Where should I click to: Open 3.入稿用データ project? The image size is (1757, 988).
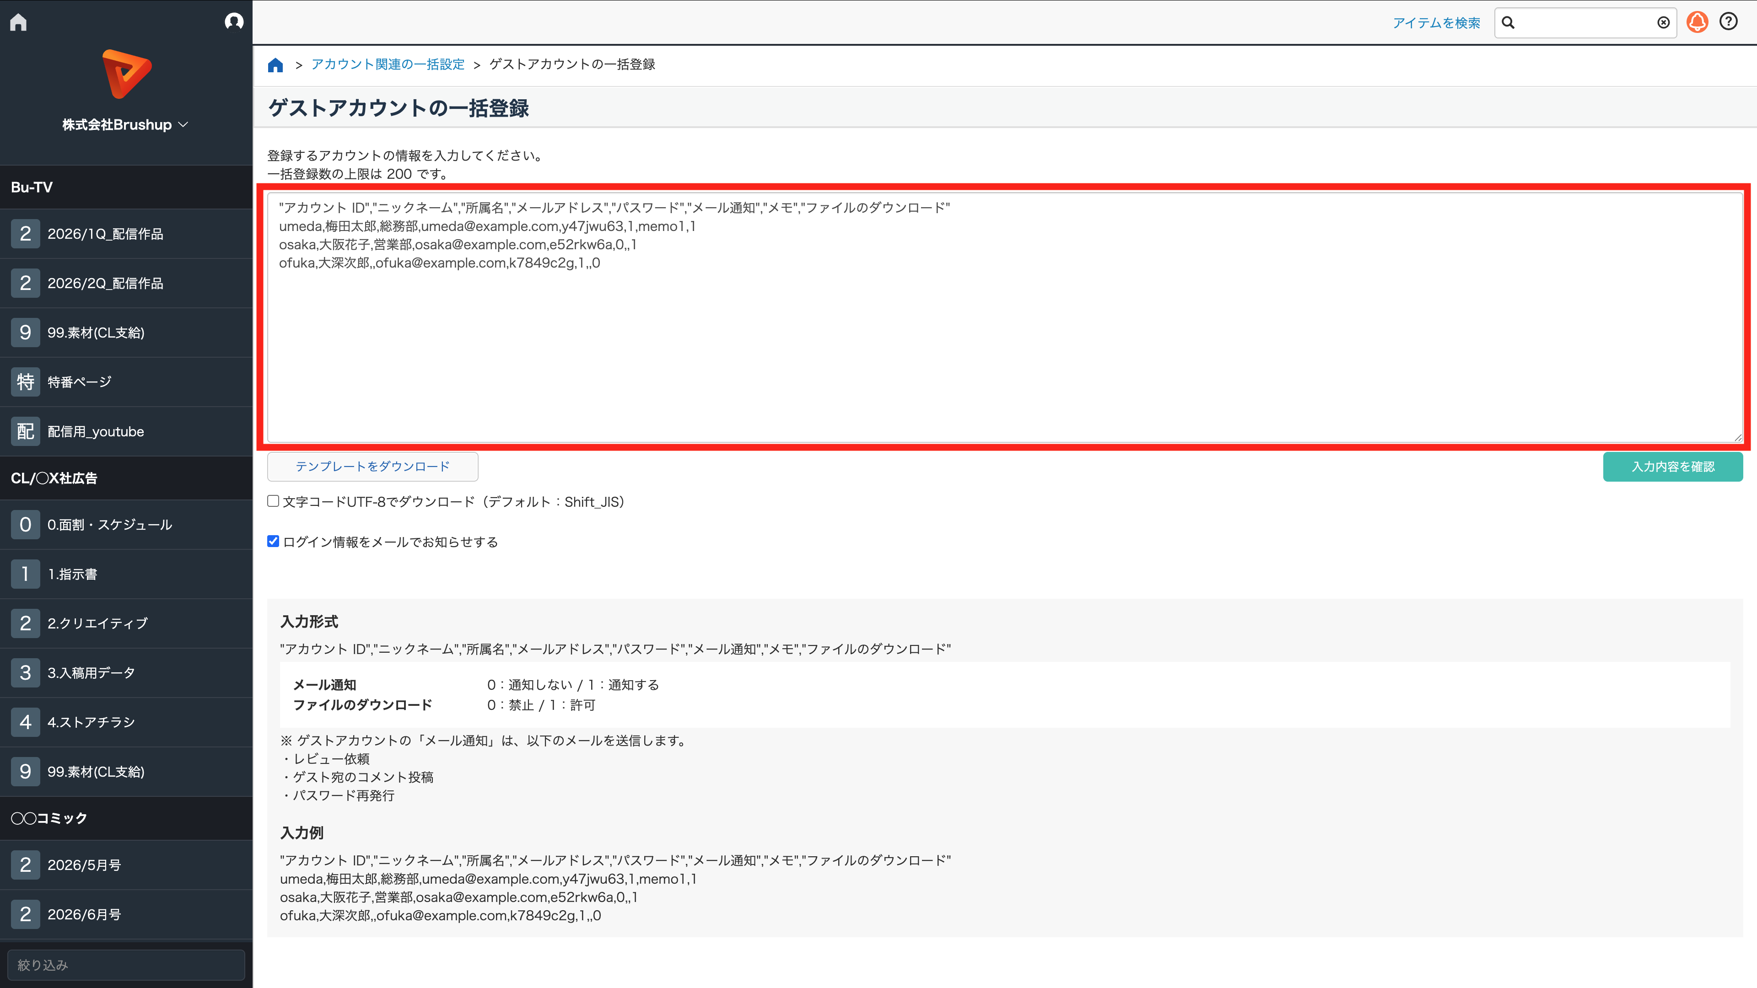click(126, 673)
